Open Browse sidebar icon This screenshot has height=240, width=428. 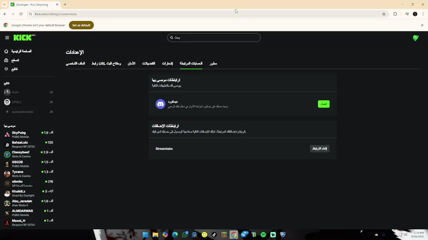pos(6,60)
